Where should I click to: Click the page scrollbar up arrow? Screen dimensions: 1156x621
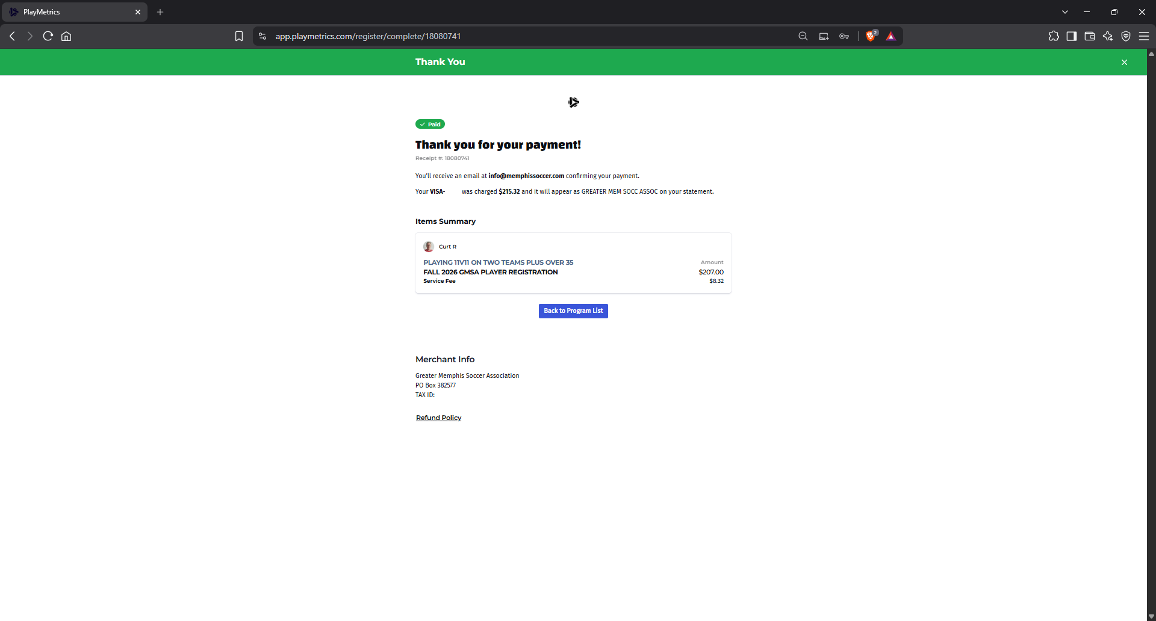[1151, 54]
